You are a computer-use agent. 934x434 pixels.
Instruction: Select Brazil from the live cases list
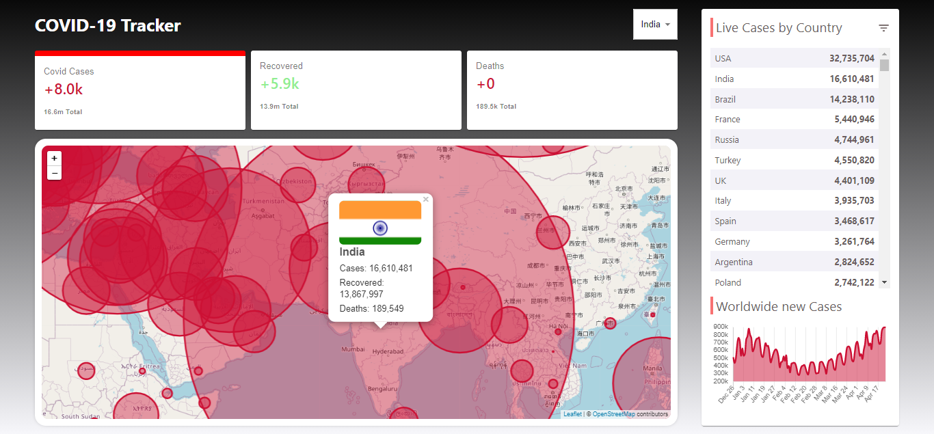794,98
